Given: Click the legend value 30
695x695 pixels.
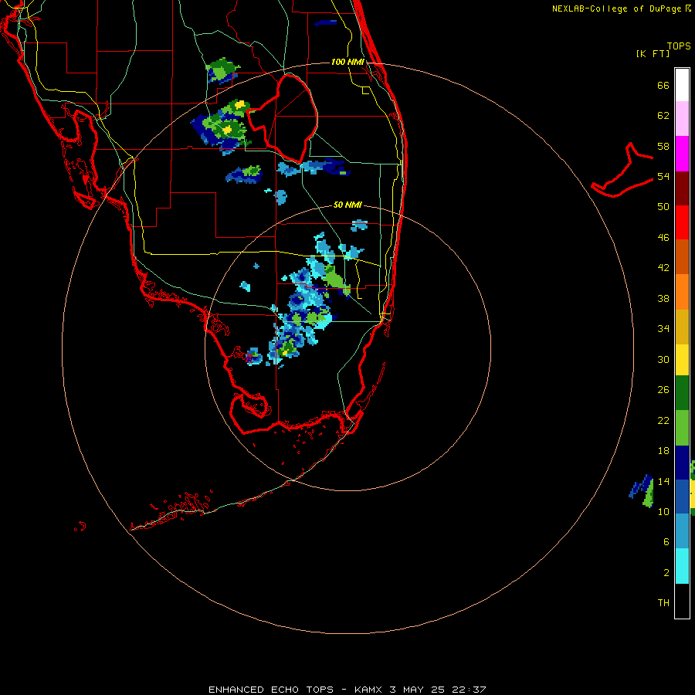Looking at the screenshot, I should 663,359.
